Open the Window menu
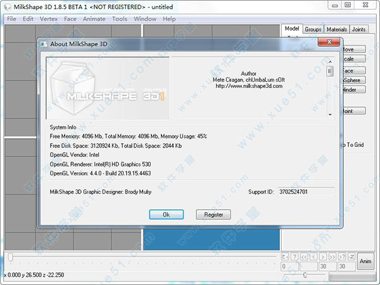The width and height of the screenshot is (380, 285). click(145, 19)
